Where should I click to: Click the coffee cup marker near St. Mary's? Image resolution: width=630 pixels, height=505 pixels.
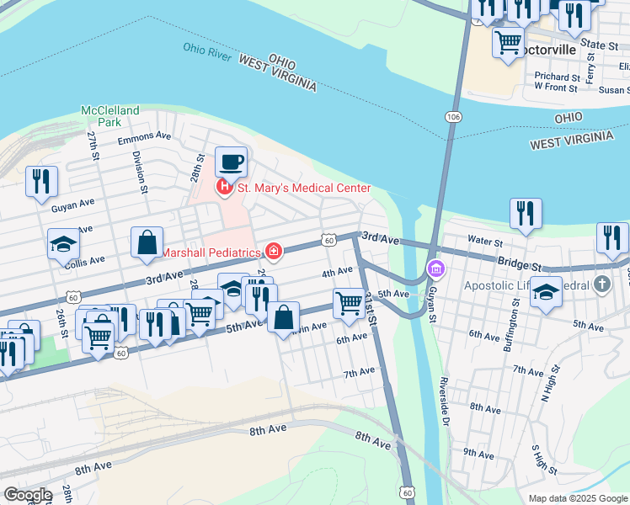[x=231, y=164]
